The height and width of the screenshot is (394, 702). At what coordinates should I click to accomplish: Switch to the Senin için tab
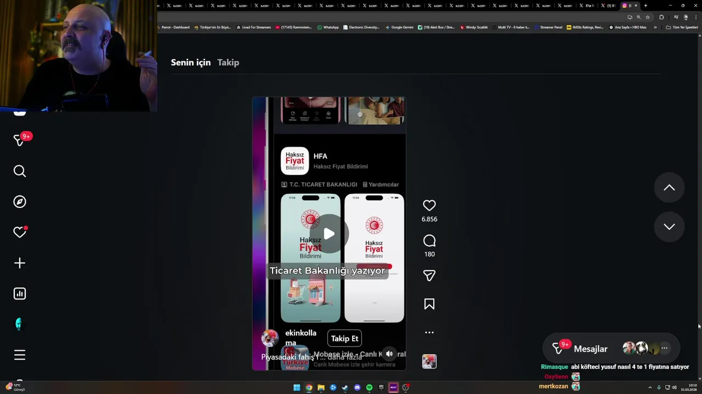[x=191, y=62]
